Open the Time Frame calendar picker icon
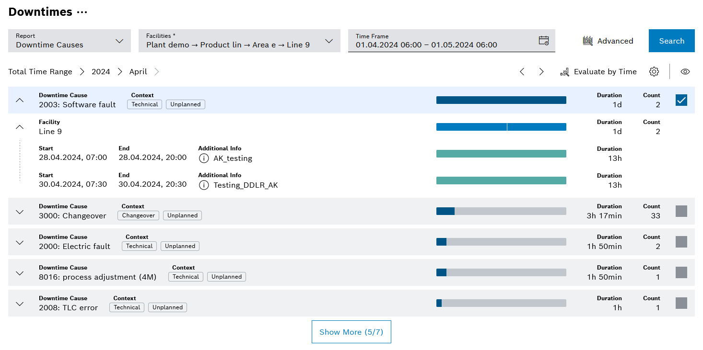703x350 pixels. pos(544,41)
